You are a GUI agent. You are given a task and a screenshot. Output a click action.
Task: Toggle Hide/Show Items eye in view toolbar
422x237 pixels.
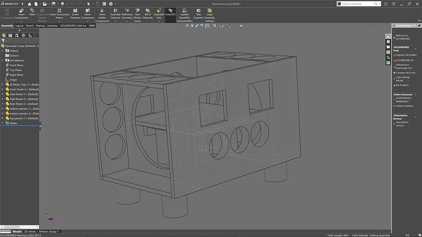pos(221,26)
